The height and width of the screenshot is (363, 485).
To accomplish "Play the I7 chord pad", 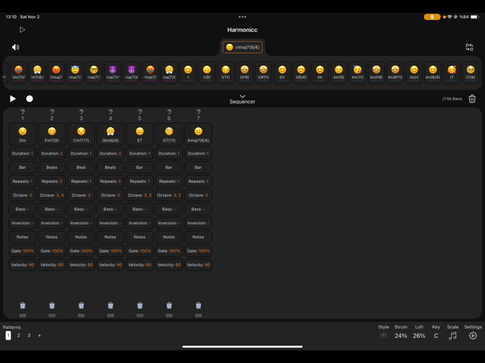I will tap(452, 73).
